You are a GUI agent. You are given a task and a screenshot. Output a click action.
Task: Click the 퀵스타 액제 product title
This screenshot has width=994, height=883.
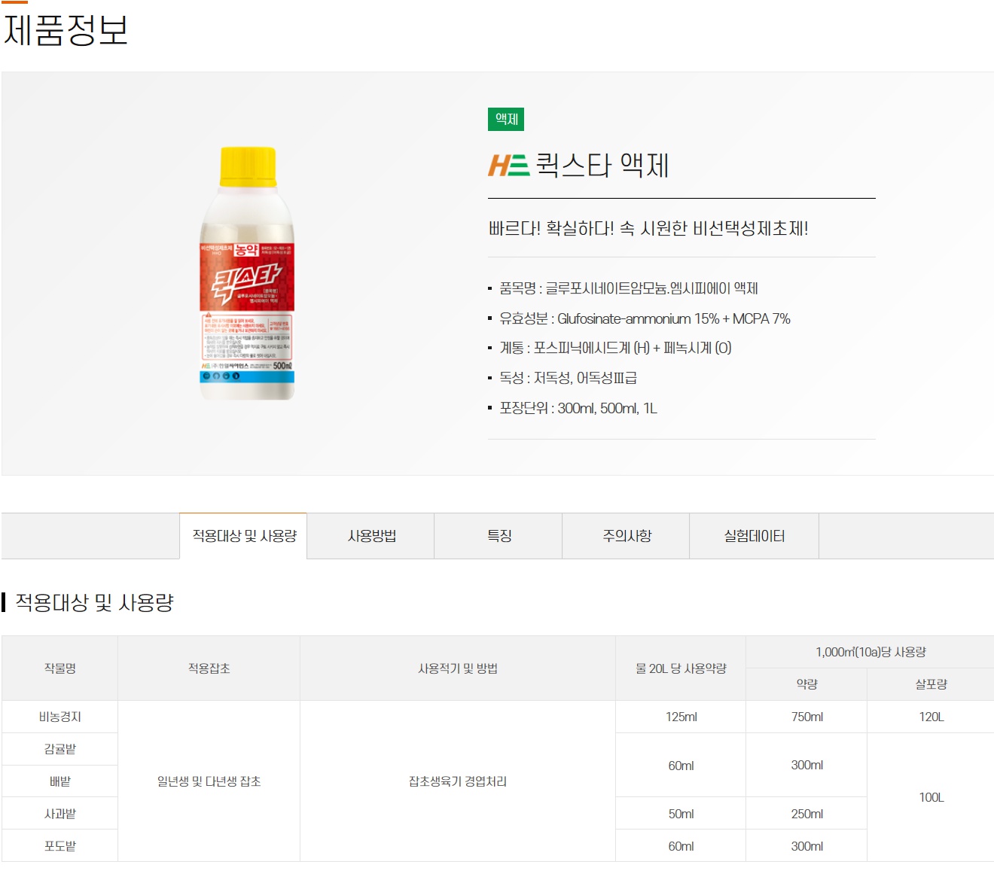(602, 165)
